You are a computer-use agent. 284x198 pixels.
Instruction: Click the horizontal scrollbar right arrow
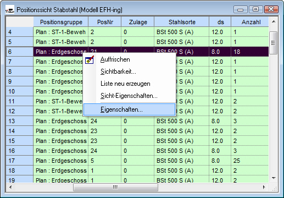[x=264, y=187]
